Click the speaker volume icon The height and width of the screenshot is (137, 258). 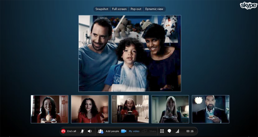coord(89,131)
